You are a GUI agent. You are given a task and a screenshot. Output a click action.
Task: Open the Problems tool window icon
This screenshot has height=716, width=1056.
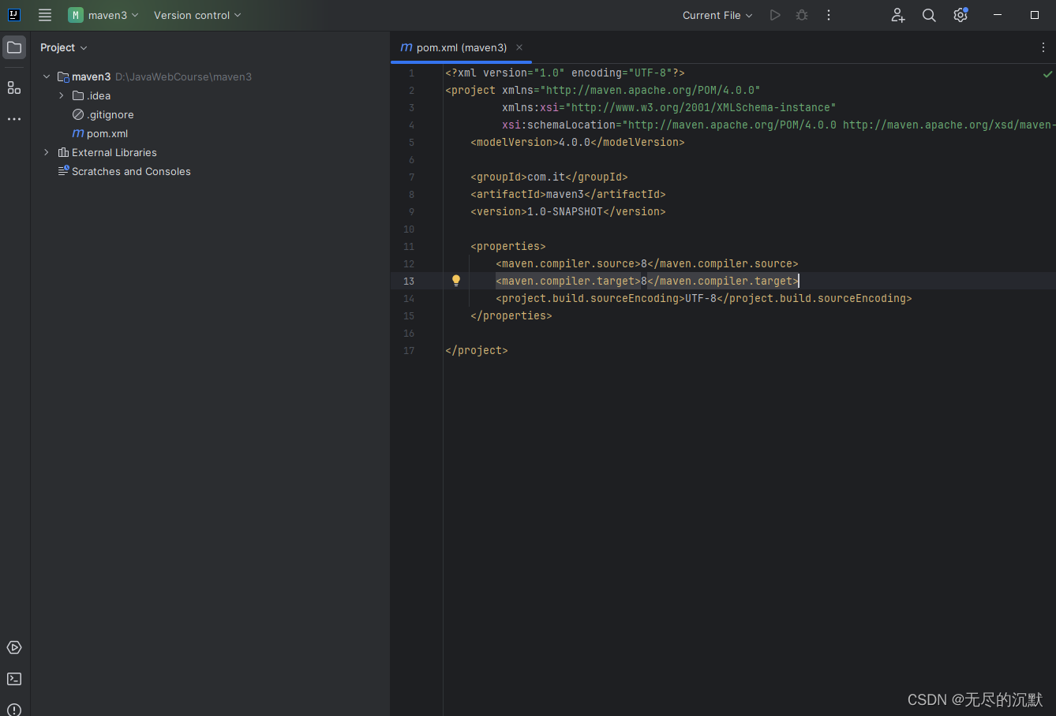pos(14,709)
